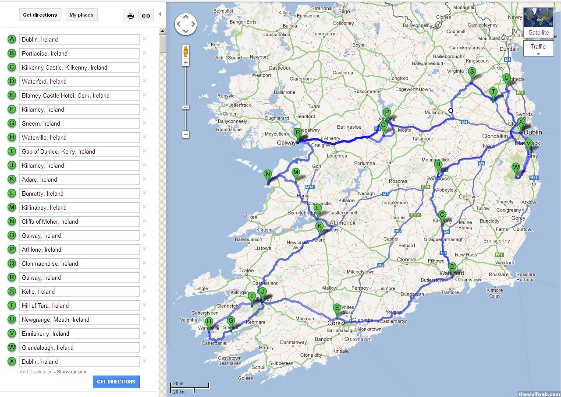Screen dimensions: 561x397
Task: Click the map pan control wheel
Action: point(186,24)
